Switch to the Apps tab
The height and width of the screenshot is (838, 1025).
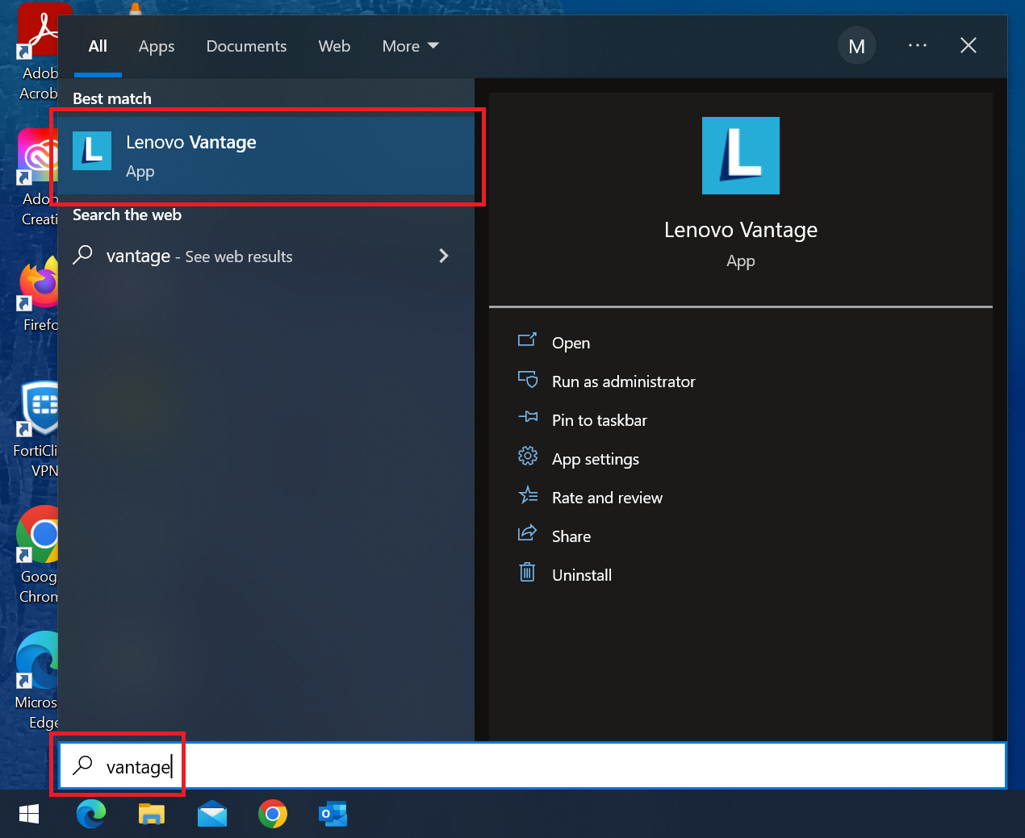tap(156, 46)
